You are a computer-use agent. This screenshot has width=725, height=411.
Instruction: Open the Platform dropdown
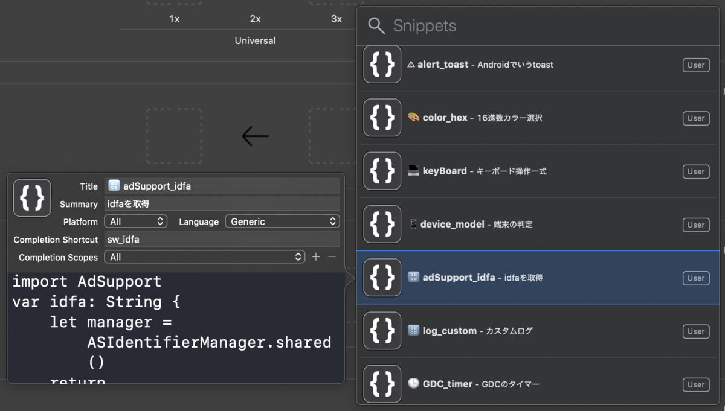pos(135,221)
